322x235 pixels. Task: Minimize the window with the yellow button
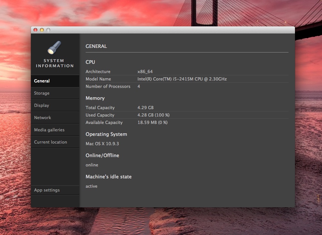point(42,30)
